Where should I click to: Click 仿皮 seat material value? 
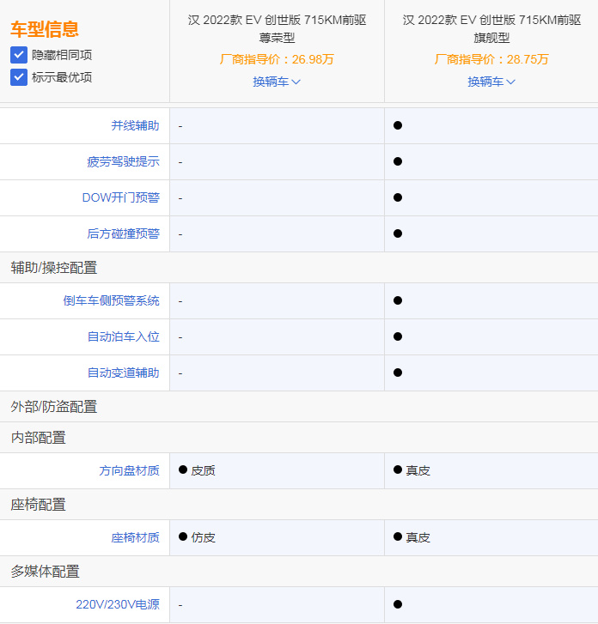pyautogui.click(x=203, y=537)
